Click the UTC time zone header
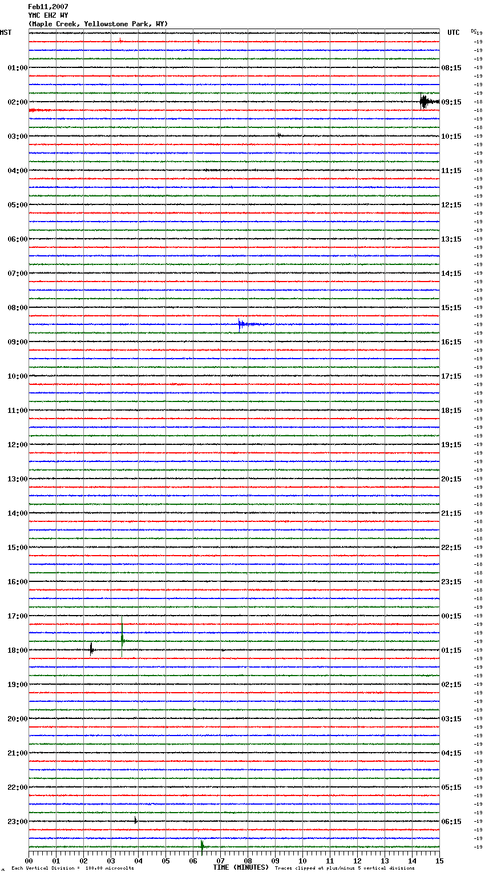Screen dimensions: 485x876 (x=454, y=33)
